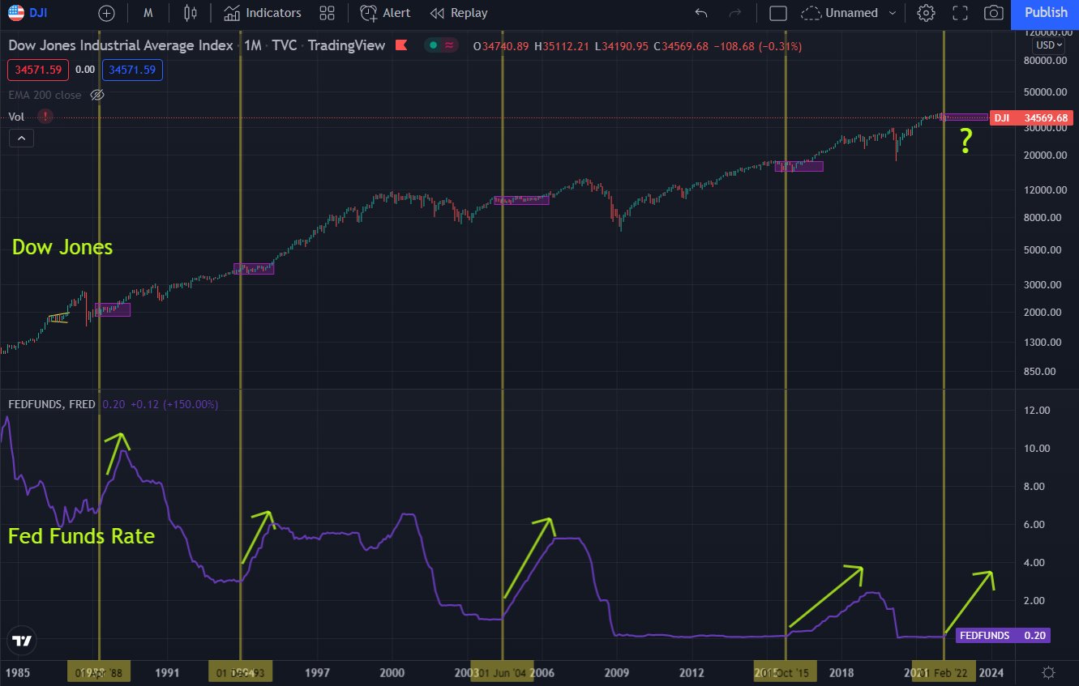The width and height of the screenshot is (1079, 686).
Task: Click the 1997 time axis label
Action: pos(317,673)
